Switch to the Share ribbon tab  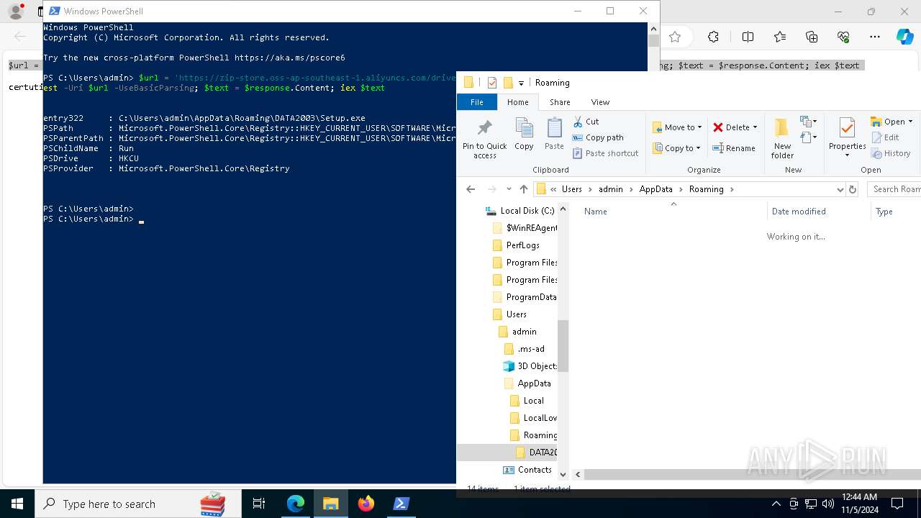pyautogui.click(x=560, y=102)
